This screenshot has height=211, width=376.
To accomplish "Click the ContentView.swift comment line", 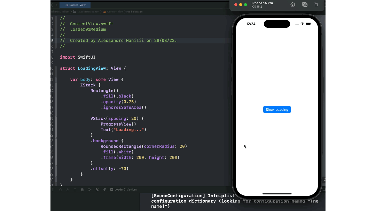I will (x=87, y=24).
